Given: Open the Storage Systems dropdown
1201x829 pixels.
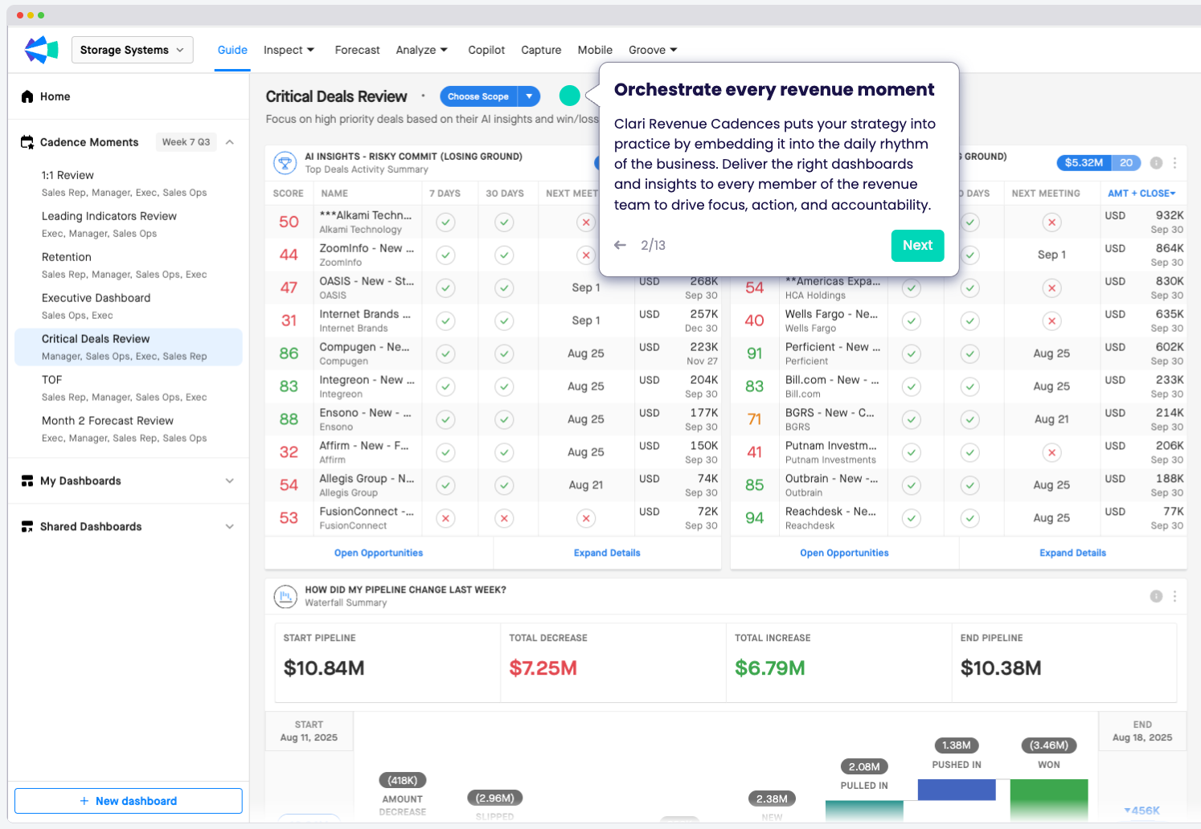Looking at the screenshot, I should [x=132, y=50].
